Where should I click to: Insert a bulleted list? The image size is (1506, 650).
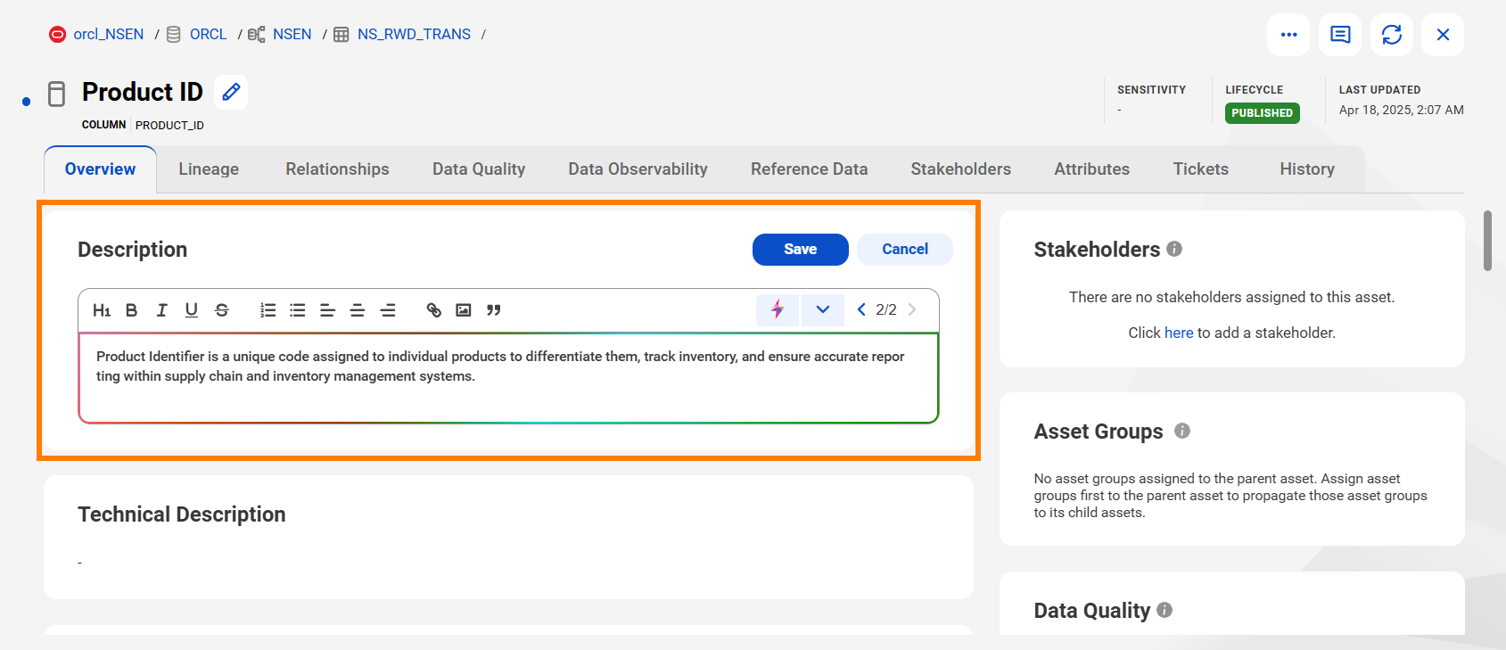pos(298,310)
